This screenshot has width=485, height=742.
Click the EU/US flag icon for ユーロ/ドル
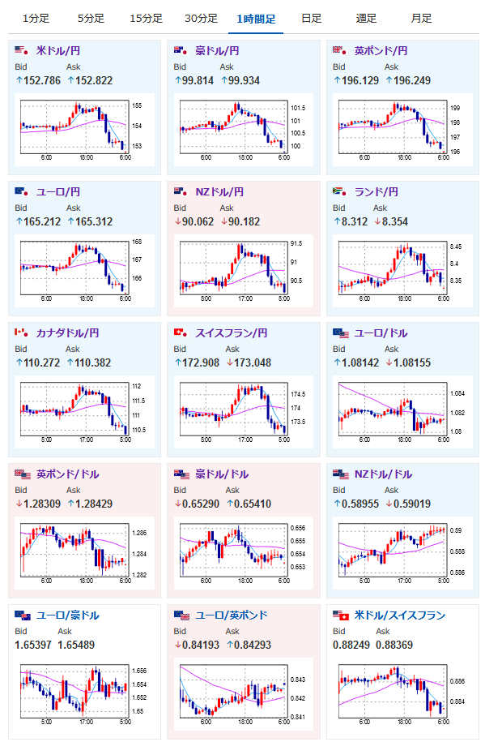coord(341,332)
